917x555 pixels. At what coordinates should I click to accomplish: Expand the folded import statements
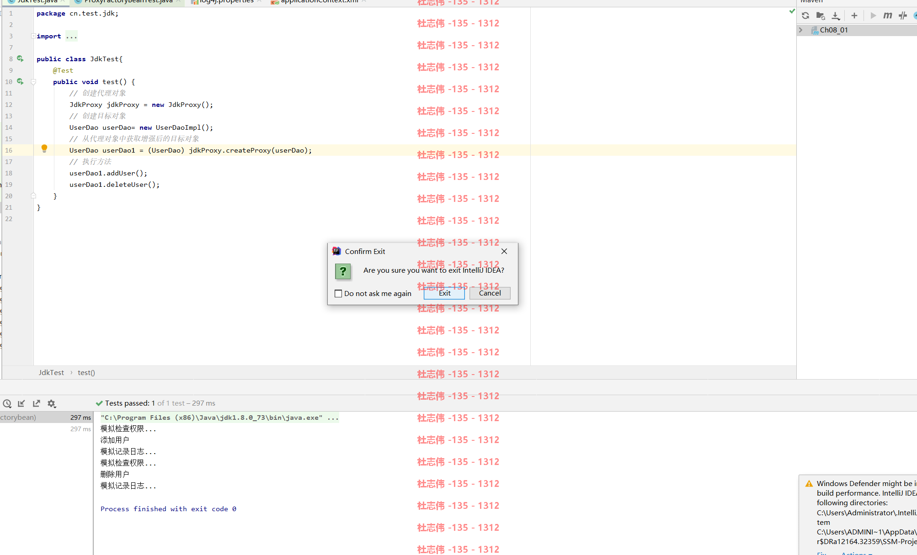33,36
